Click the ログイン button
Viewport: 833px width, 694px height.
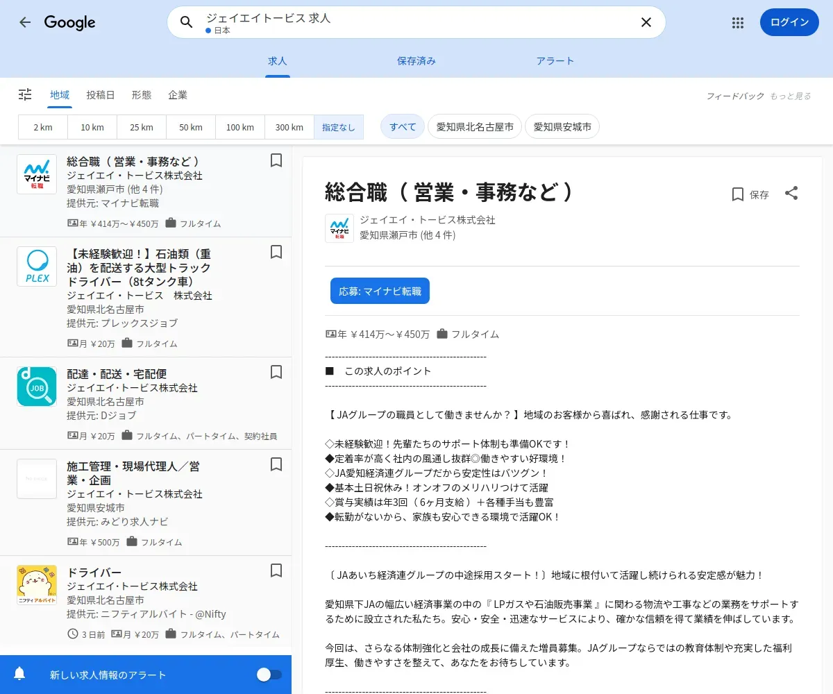789,22
